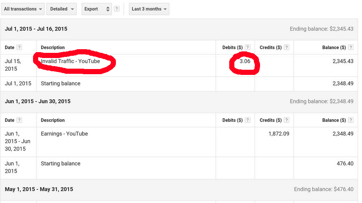Image resolution: width=362 pixels, height=203 pixels.
Task: Open the Last 3 months date range
Action: coord(149,9)
